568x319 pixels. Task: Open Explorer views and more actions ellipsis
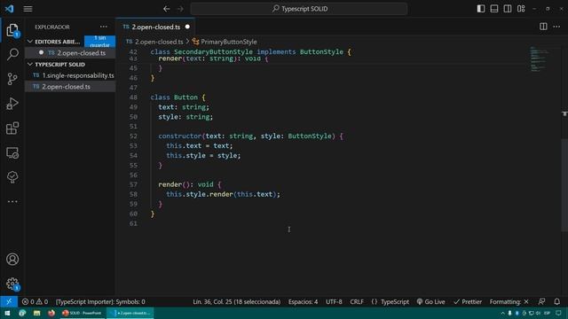tap(104, 27)
